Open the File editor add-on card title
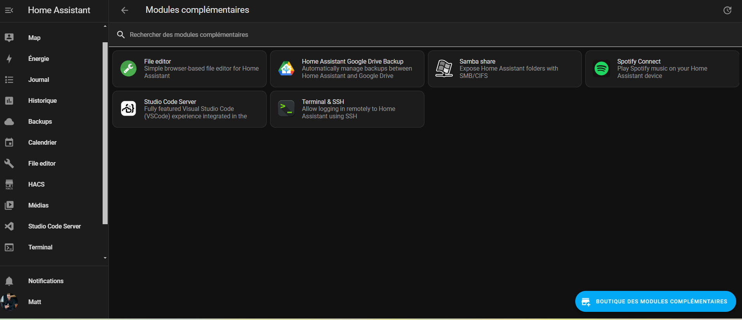 tap(157, 61)
